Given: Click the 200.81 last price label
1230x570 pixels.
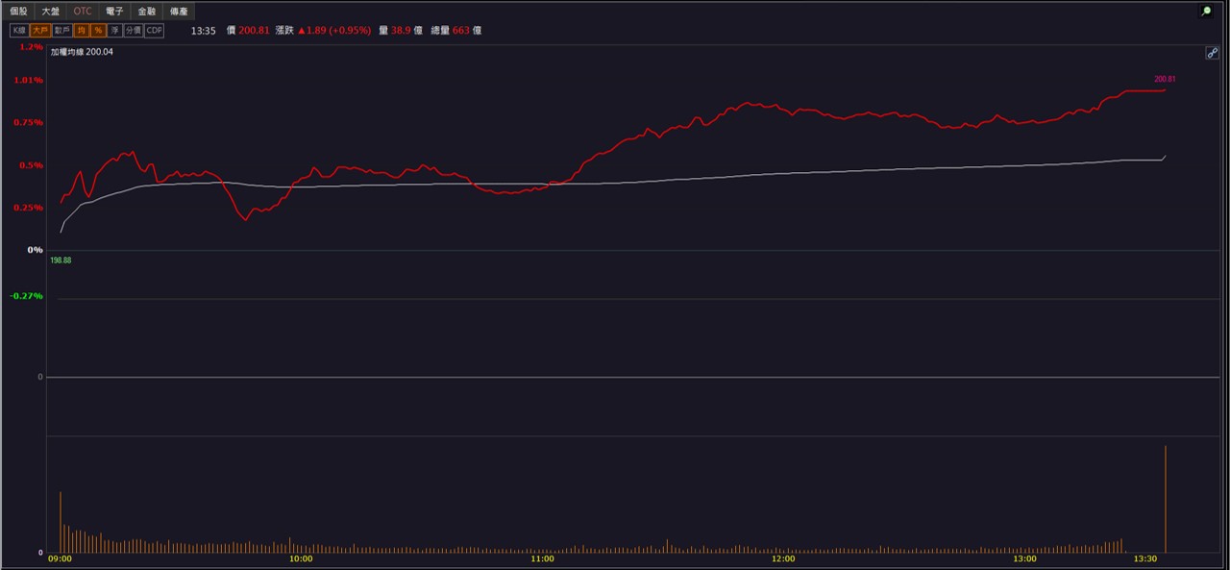Looking at the screenshot, I should coord(1165,79).
